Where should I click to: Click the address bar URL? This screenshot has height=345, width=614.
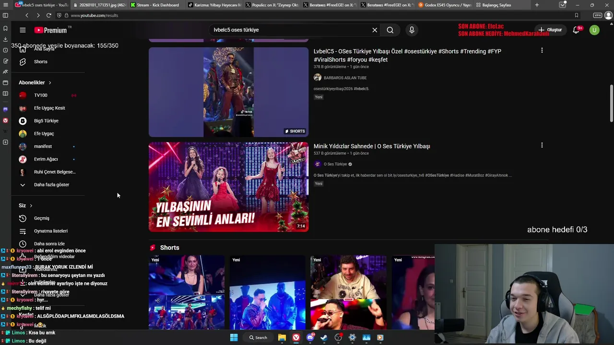(x=94, y=15)
